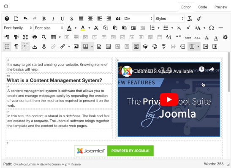Insert a bullet list

pyautogui.click(x=166, y=28)
